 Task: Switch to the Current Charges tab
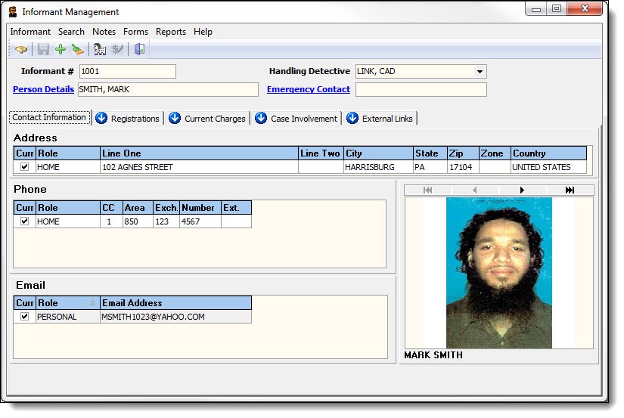click(207, 119)
